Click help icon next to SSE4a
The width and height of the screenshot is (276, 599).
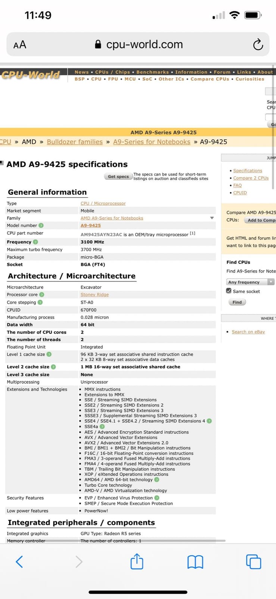102,426
